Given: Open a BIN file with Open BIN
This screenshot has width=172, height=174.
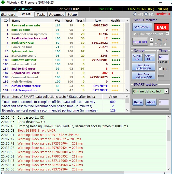Looking at the screenshot, I should [x=140, y=42].
